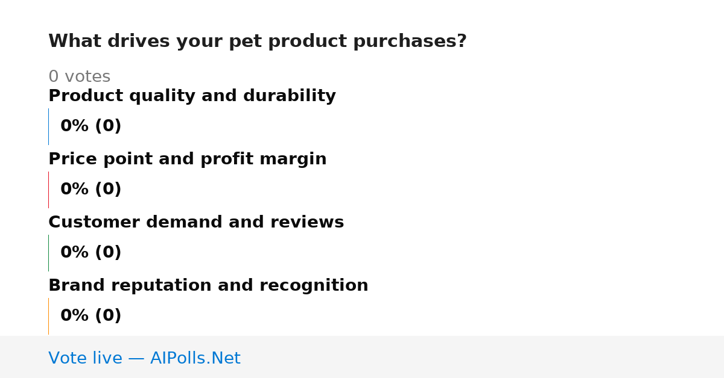Screen dimensions: 724x378
Task: Click the word 'AIPolls.Net' in the footer
Action: [x=195, y=359]
